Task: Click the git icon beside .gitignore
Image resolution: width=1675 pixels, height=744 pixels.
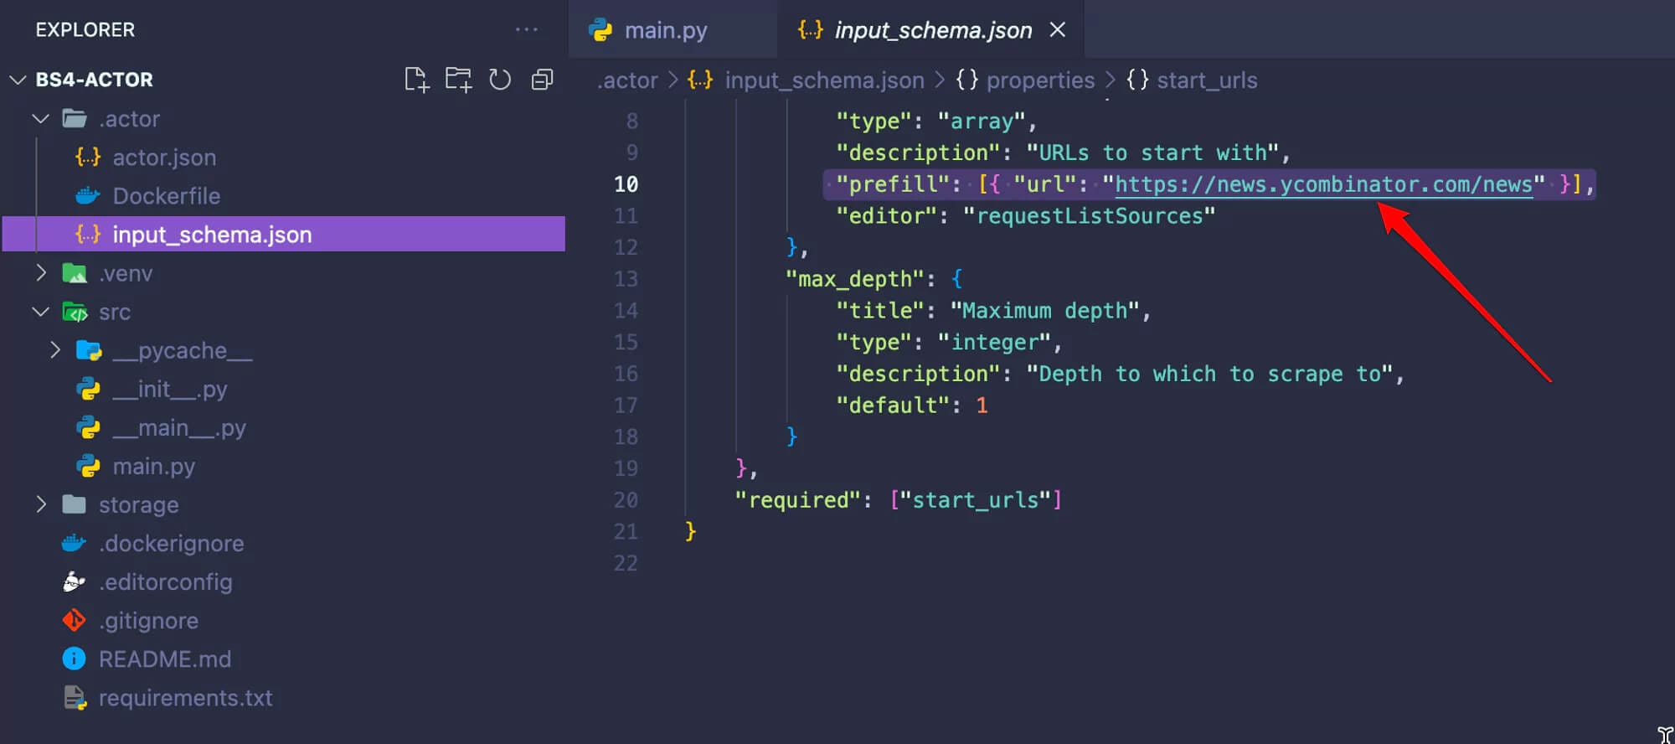Action: point(74,620)
